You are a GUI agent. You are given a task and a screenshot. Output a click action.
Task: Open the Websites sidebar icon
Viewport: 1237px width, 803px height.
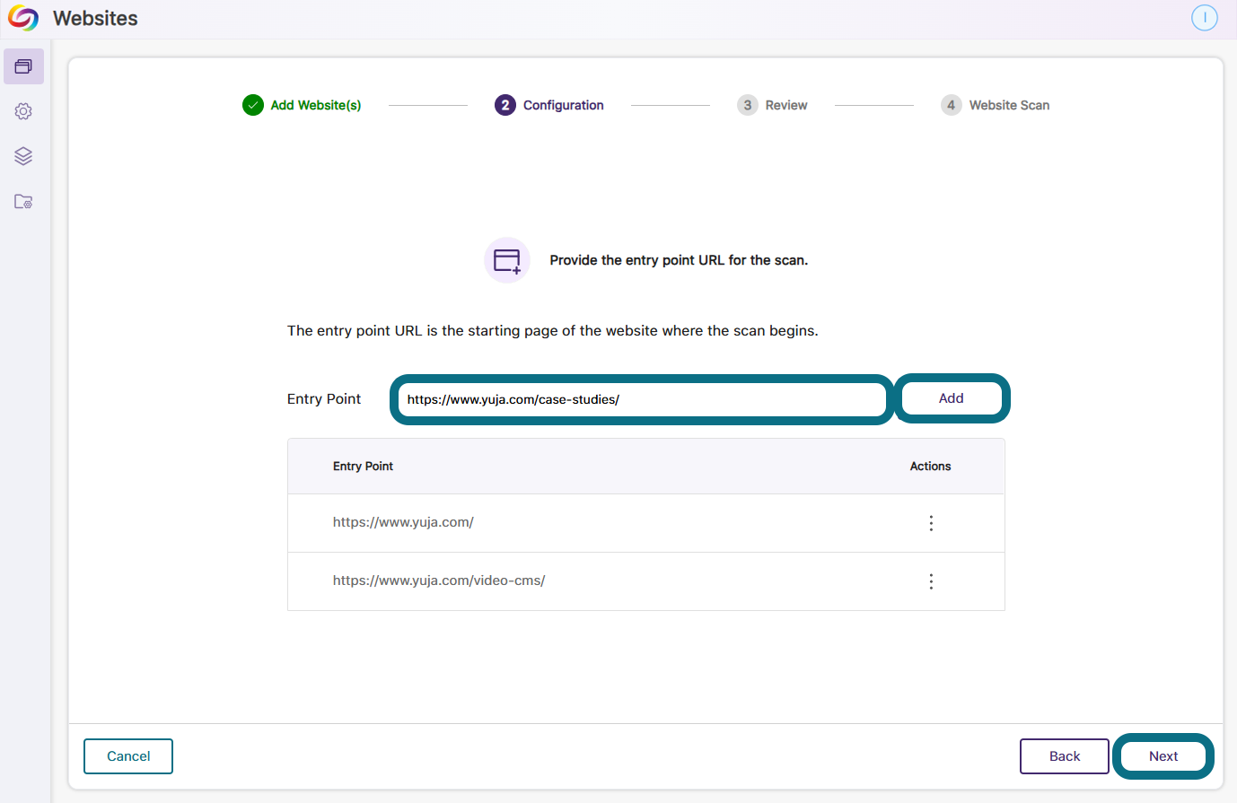click(x=23, y=66)
